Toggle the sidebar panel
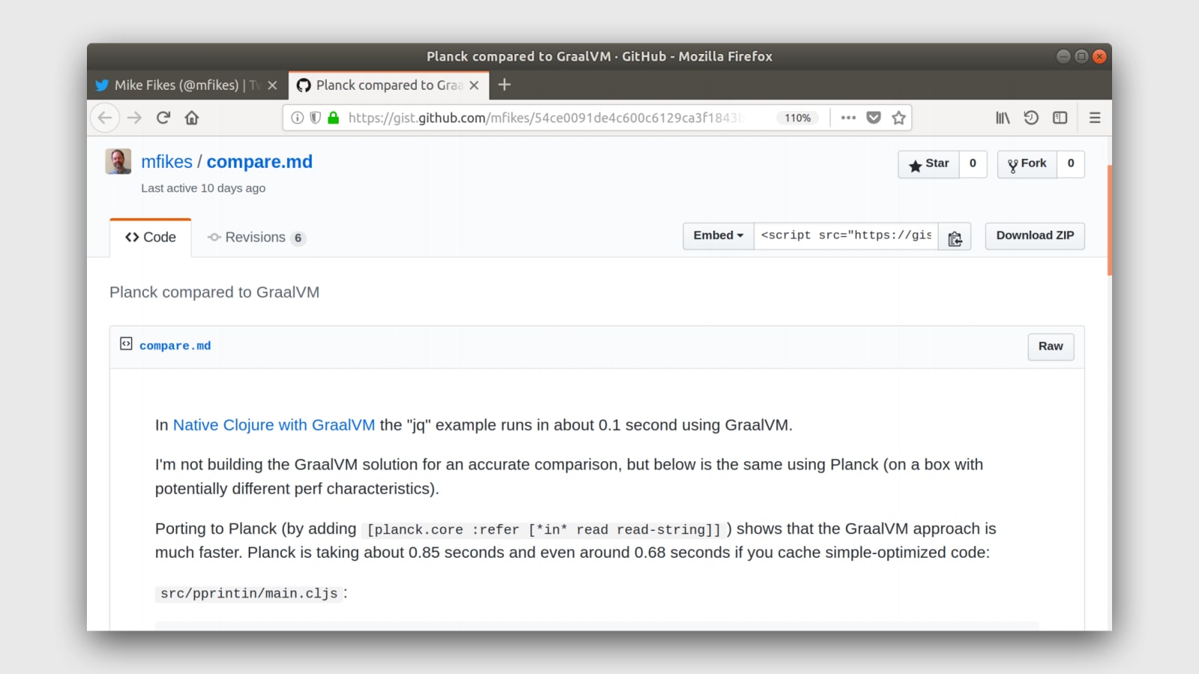Image resolution: width=1199 pixels, height=674 pixels. click(x=1060, y=118)
